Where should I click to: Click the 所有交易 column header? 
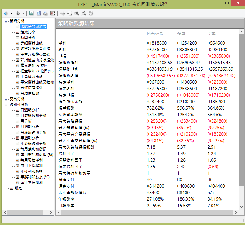pos(155,33)
